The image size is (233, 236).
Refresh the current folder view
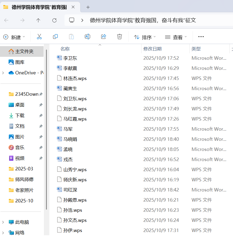(x=54, y=20)
